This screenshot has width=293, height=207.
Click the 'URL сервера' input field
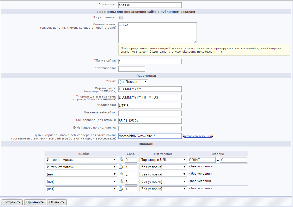150,121
